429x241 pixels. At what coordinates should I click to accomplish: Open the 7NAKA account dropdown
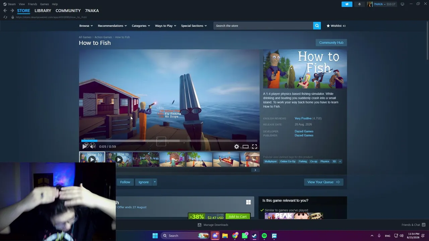[x=381, y=4]
